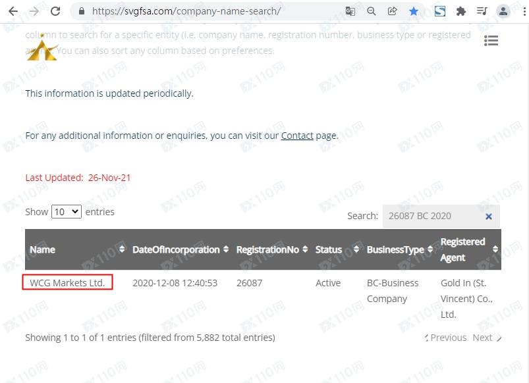Share this page icon
The height and width of the screenshot is (383, 529).
pyautogui.click(x=392, y=11)
